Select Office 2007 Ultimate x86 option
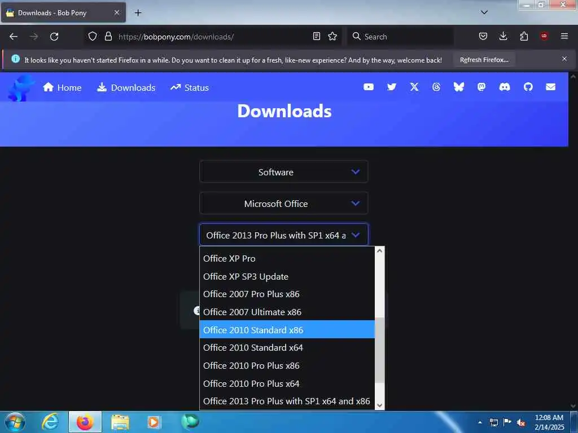This screenshot has width=578, height=433. pyautogui.click(x=287, y=312)
